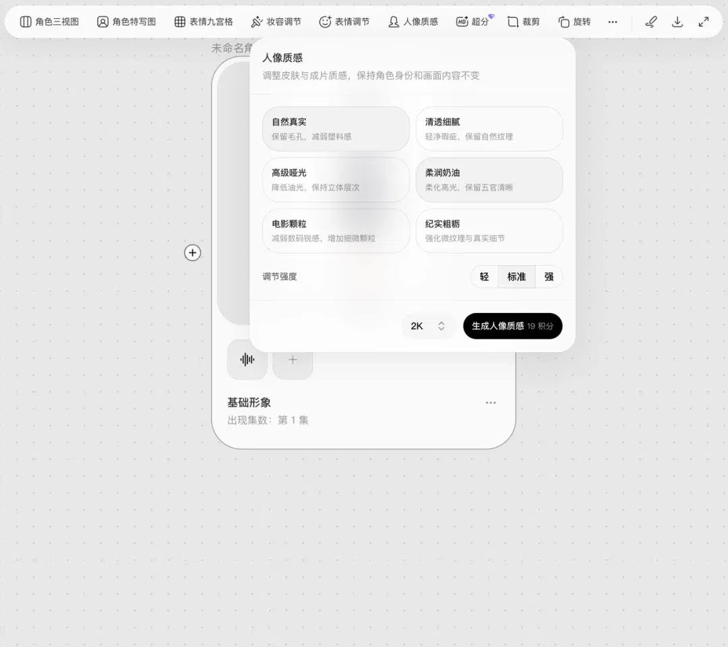Screen dimensions: 728x647
Task: Choose the 电影颗粒 texture option
Action: pos(336,231)
